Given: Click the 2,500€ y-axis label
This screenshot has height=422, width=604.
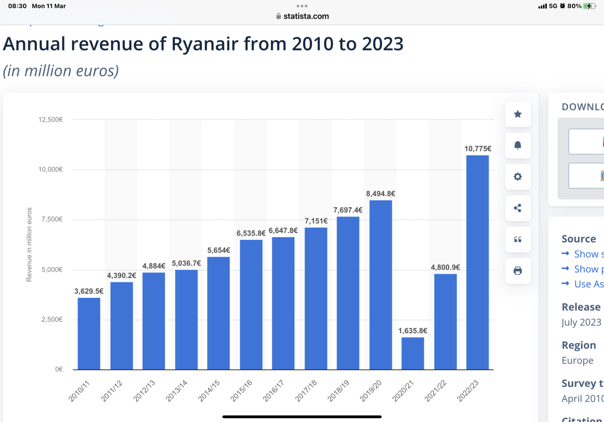Looking at the screenshot, I should coord(52,319).
